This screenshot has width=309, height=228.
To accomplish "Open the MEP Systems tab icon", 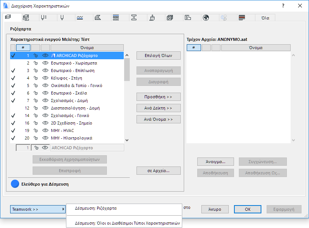I will tap(224, 18).
